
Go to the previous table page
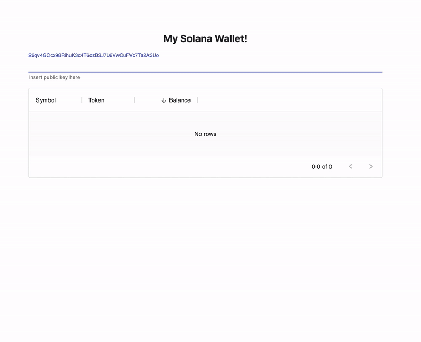click(350, 166)
